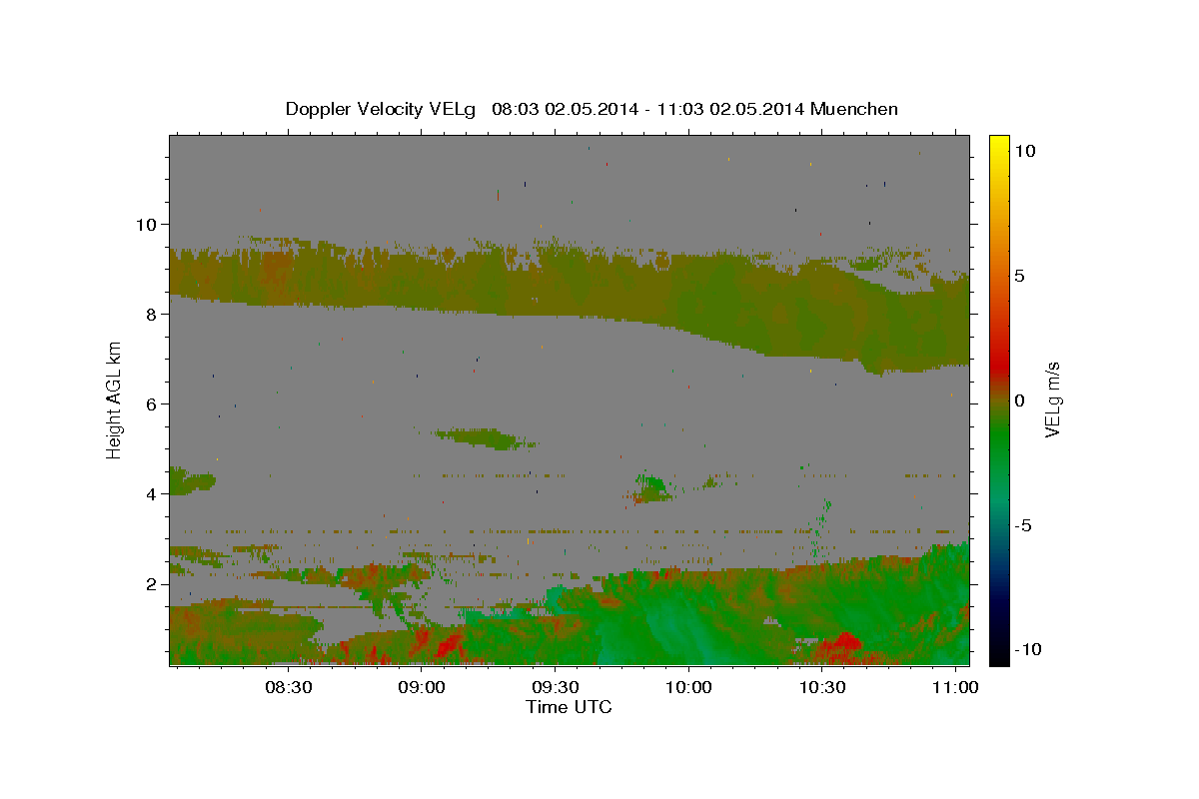The width and height of the screenshot is (1199, 799).
Task: Click the 10:30 time tick label
Action: (x=822, y=688)
